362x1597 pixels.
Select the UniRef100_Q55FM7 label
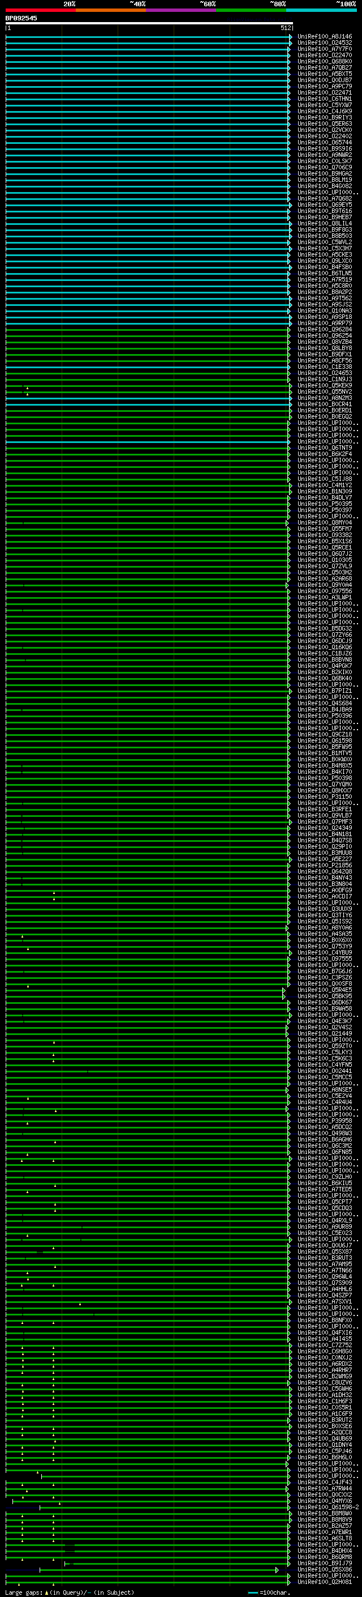pyautogui.click(x=325, y=528)
